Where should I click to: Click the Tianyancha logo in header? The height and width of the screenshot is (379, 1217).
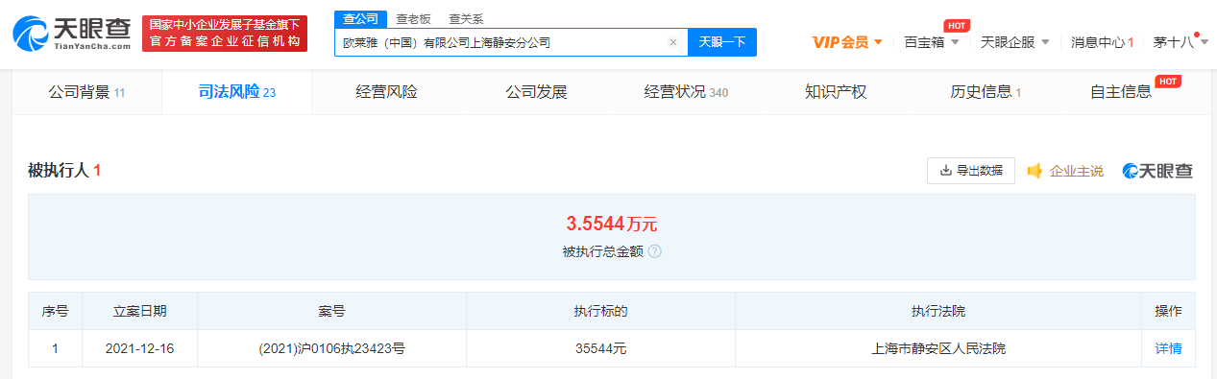72,34
